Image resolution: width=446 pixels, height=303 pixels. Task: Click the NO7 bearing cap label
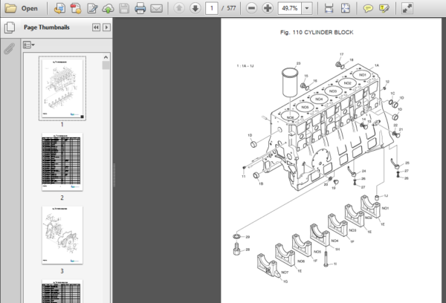[285, 273]
